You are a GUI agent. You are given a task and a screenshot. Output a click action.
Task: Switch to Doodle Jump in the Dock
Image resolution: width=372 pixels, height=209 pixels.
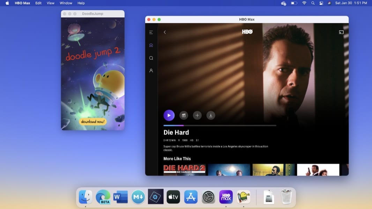[x=244, y=197]
